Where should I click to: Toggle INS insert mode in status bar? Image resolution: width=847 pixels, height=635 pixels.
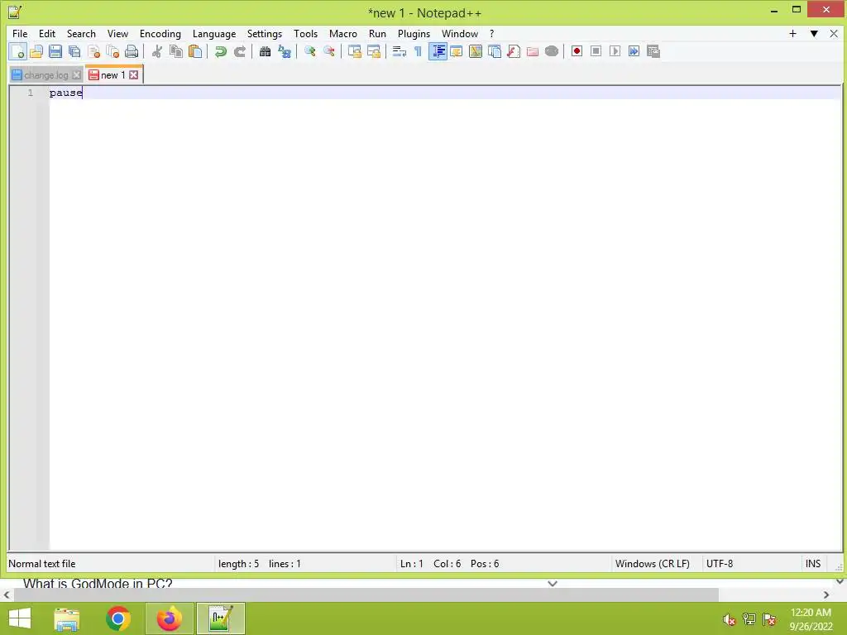click(813, 564)
